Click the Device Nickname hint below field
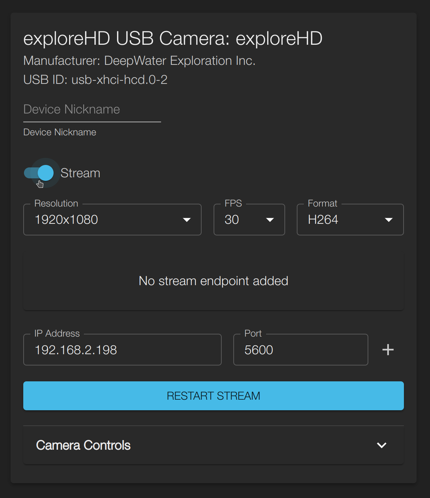The height and width of the screenshot is (498, 430). coord(60,132)
